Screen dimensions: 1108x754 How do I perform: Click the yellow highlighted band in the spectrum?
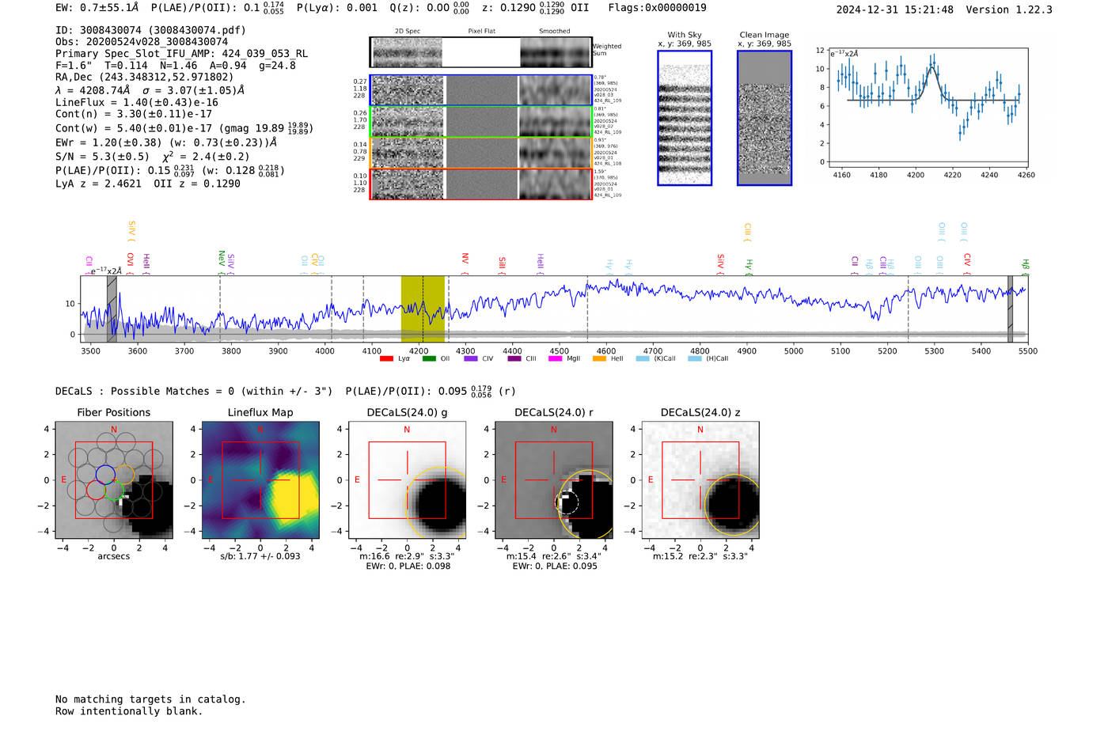coord(422,309)
